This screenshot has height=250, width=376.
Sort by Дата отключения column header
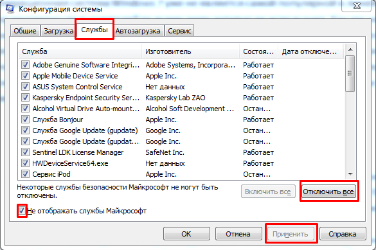pos(311,51)
